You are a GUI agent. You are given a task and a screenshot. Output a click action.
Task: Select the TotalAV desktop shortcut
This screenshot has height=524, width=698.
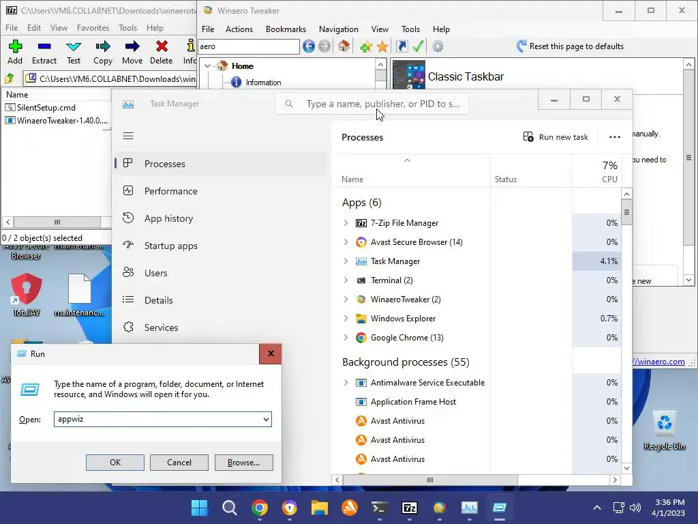[27, 295]
